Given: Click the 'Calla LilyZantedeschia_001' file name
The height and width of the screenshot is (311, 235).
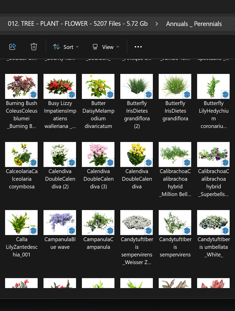Looking at the screenshot, I should coord(22,247).
